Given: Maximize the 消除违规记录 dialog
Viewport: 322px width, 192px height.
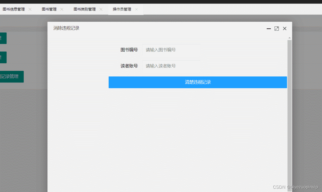Looking at the screenshot, I should [x=277, y=29].
